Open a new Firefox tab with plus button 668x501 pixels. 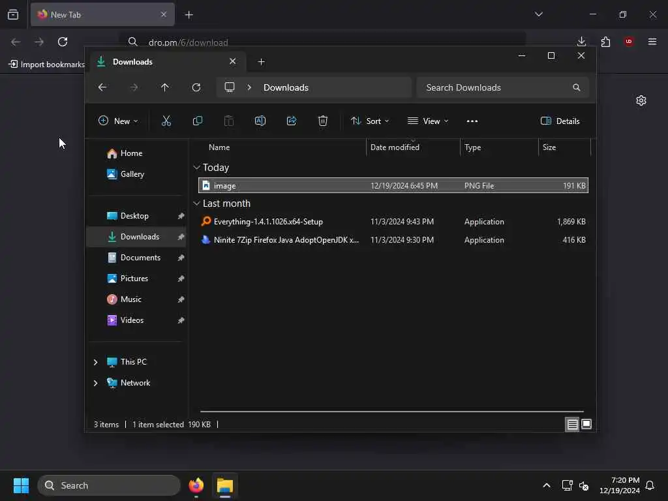(189, 15)
